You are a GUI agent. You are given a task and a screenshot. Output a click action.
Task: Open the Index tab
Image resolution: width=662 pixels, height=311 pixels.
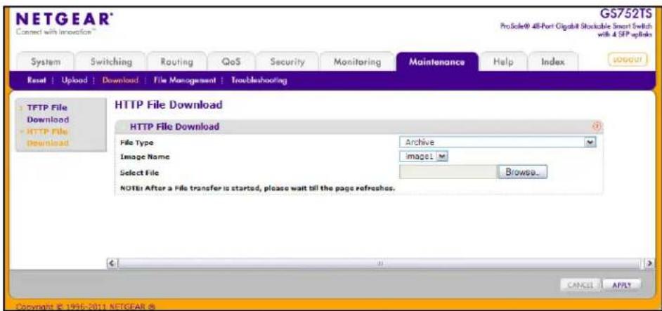(x=552, y=62)
